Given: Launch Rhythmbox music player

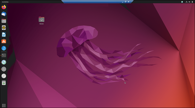Looking at the screenshot, I should pos(4,28).
